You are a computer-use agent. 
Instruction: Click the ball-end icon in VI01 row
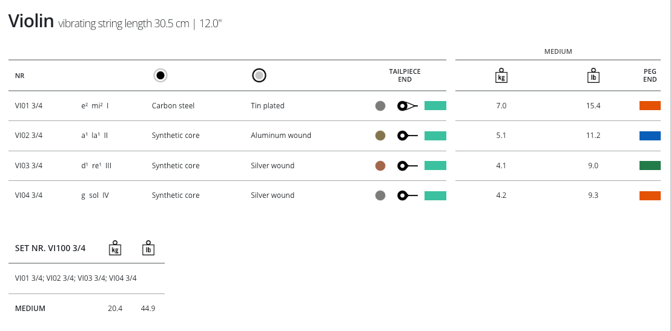[408, 106]
